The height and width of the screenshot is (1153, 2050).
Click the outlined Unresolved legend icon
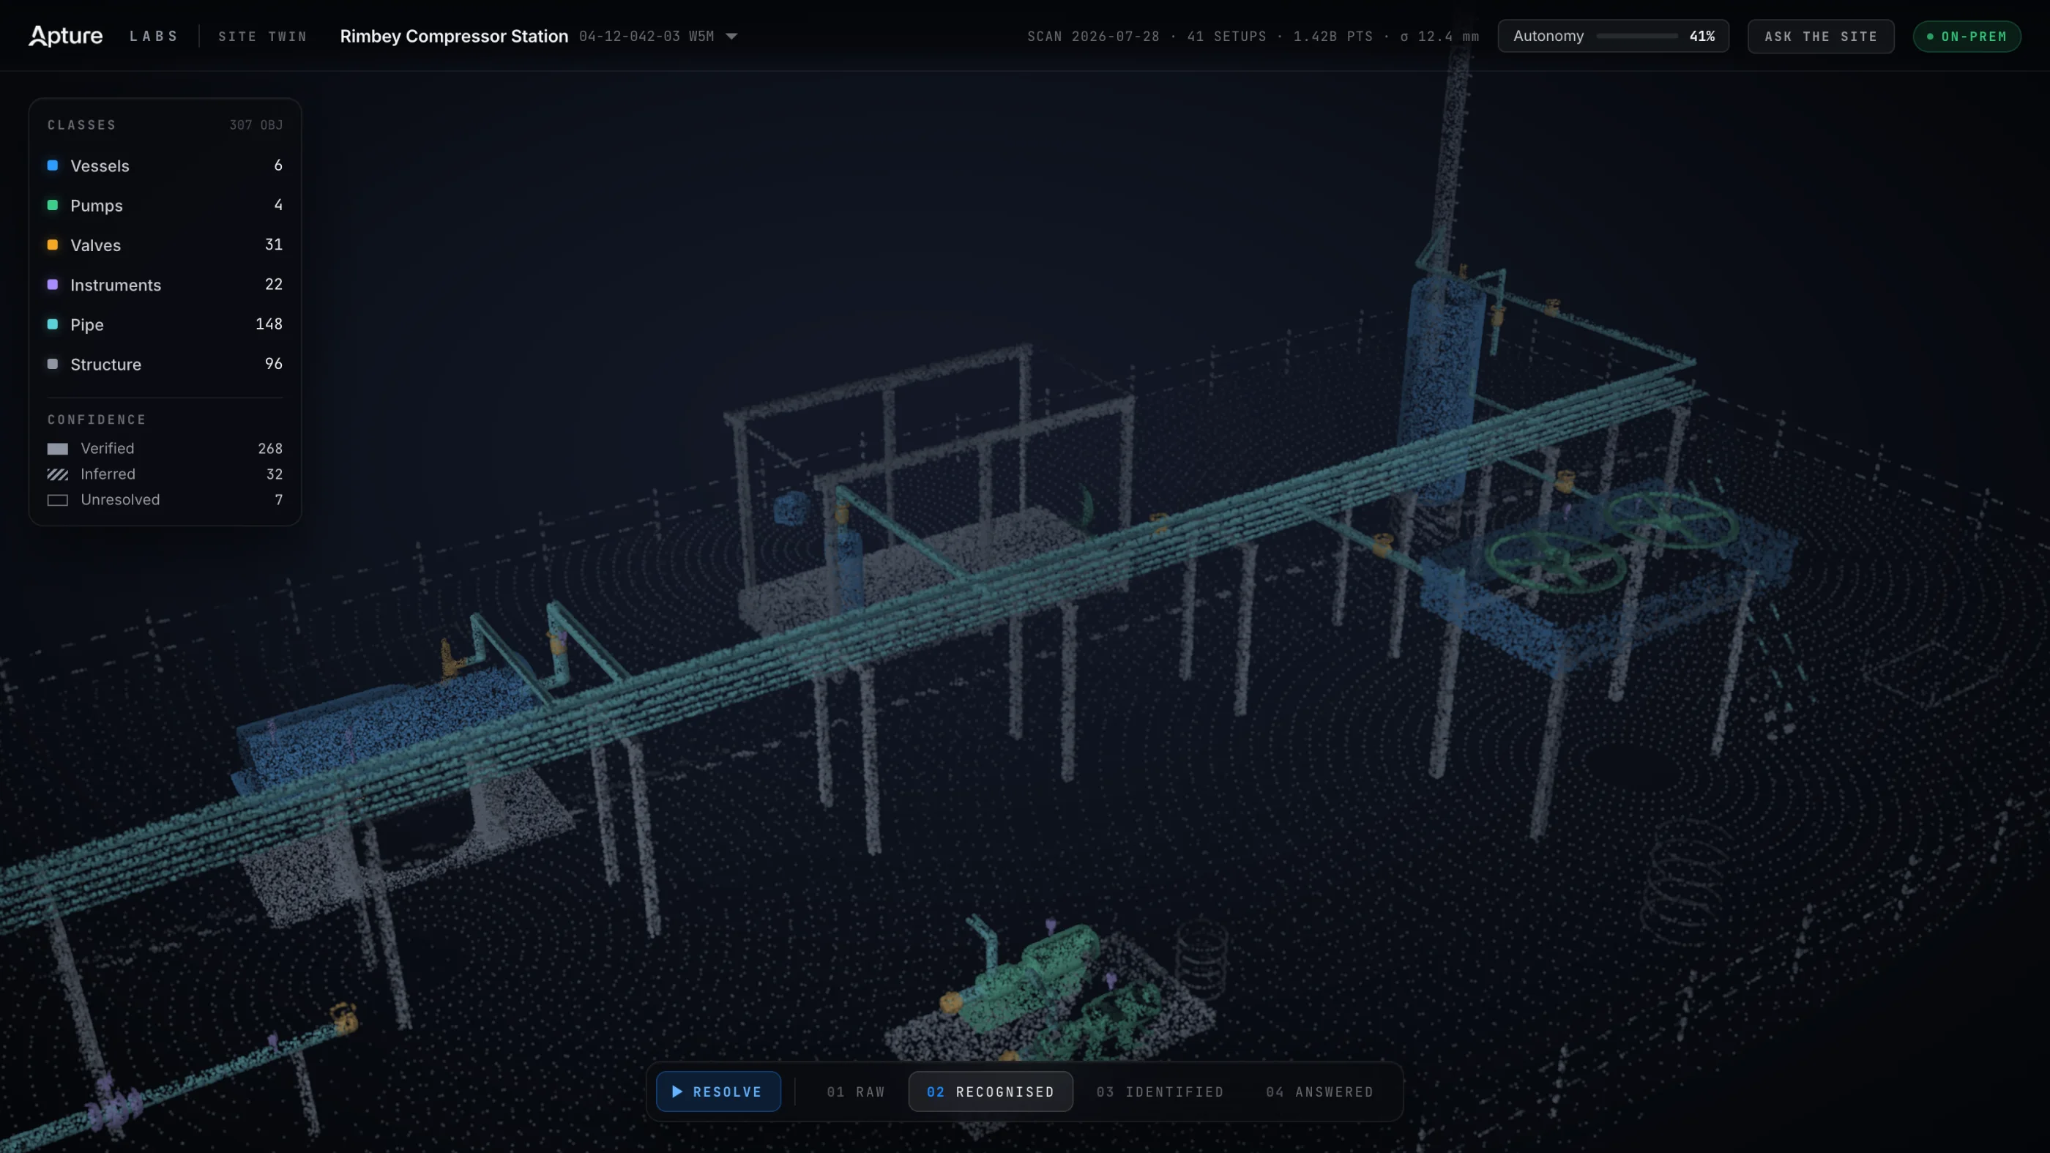click(57, 500)
